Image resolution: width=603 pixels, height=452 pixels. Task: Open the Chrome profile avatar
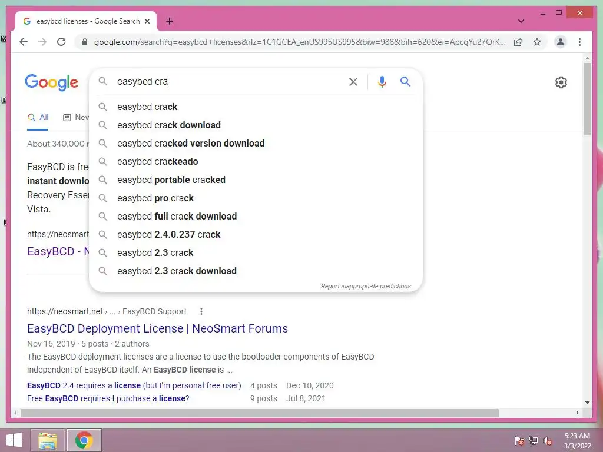tap(561, 42)
